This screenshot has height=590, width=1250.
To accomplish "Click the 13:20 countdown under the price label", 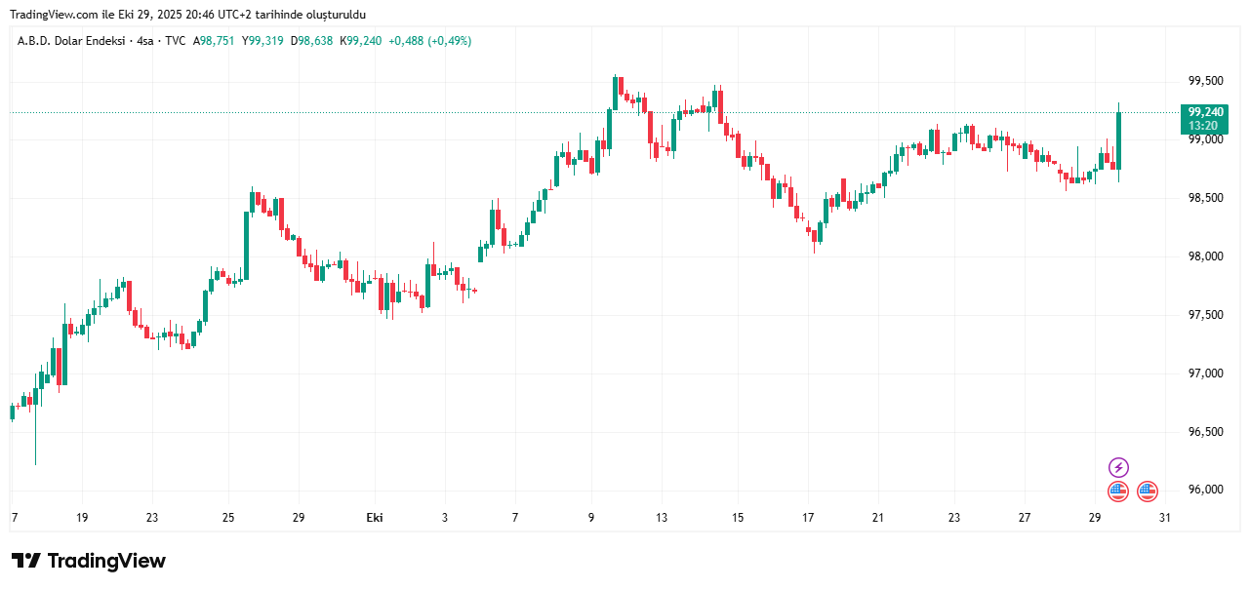I will point(1202,126).
